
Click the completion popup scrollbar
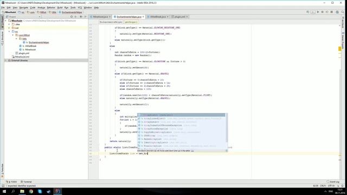pos(227,128)
